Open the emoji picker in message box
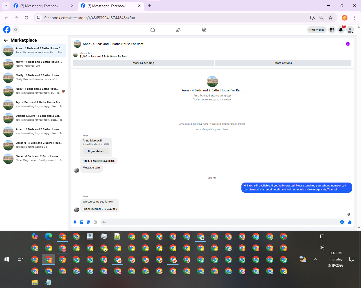Viewport: 361px width, 288px height. (342, 222)
